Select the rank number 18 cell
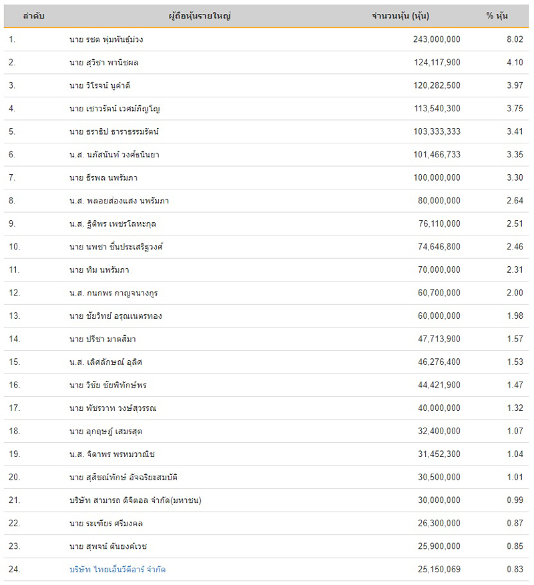 tap(15, 431)
